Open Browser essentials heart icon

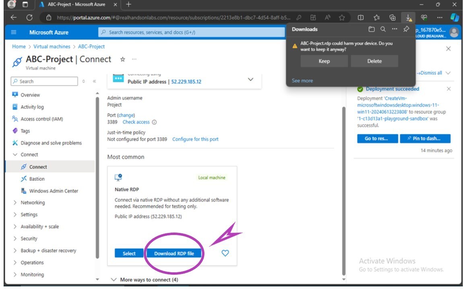[424, 17]
